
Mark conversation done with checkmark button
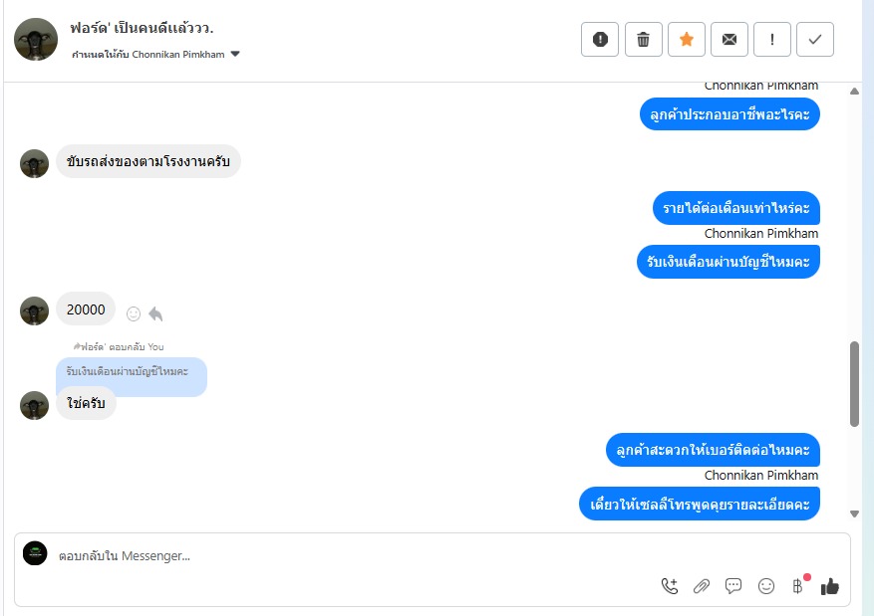tap(815, 40)
